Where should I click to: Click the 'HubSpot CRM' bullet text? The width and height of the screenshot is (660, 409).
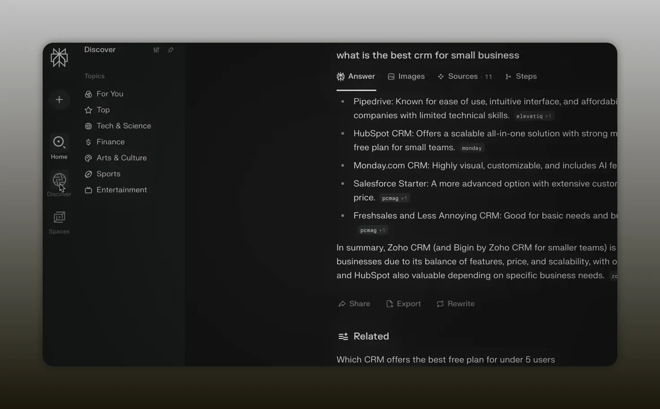tap(485, 140)
